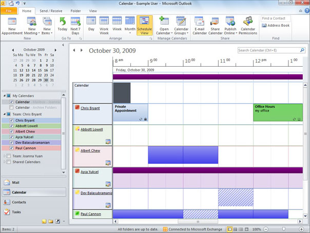Viewport: 310px width, 233px height.
Task: Click the horizontal schedule scrollbar thumb
Action: (x=198, y=221)
